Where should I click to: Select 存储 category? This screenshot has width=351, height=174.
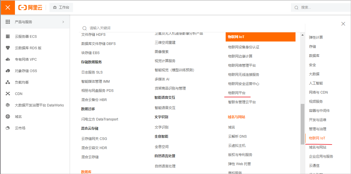[x=312, y=46]
